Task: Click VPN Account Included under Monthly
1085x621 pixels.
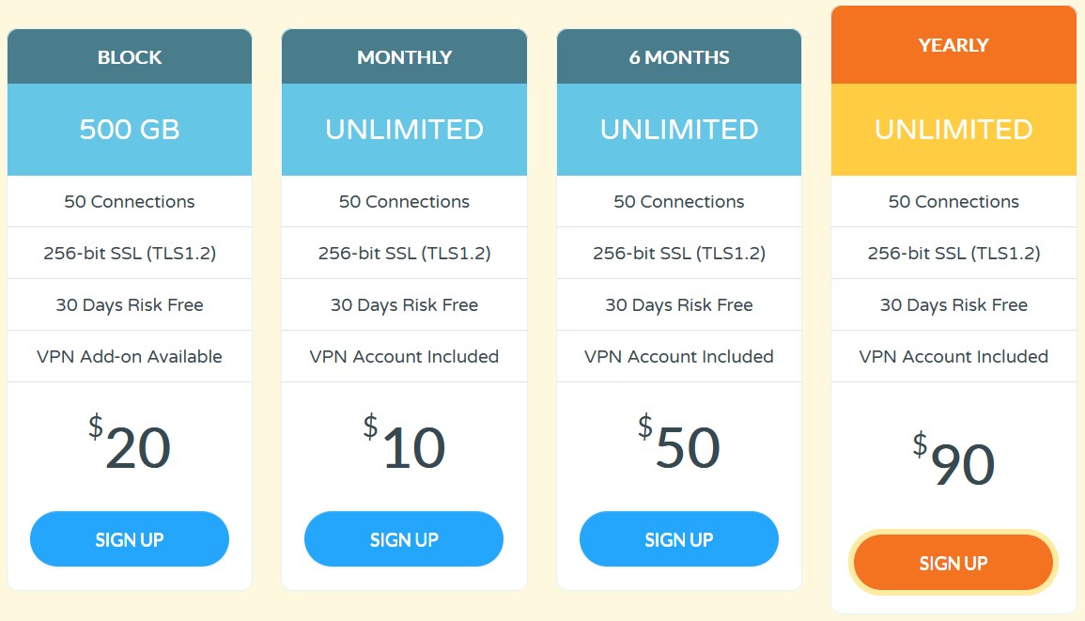Action: [x=404, y=357]
